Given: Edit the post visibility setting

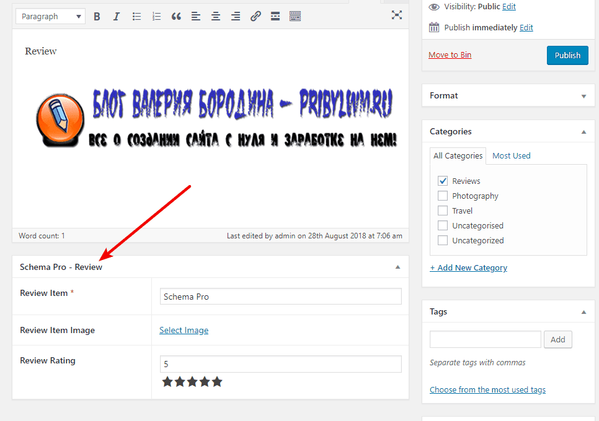Looking at the screenshot, I should pos(509,6).
